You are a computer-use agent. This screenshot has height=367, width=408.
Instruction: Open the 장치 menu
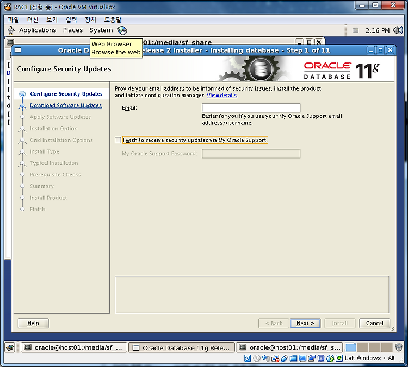coord(90,20)
